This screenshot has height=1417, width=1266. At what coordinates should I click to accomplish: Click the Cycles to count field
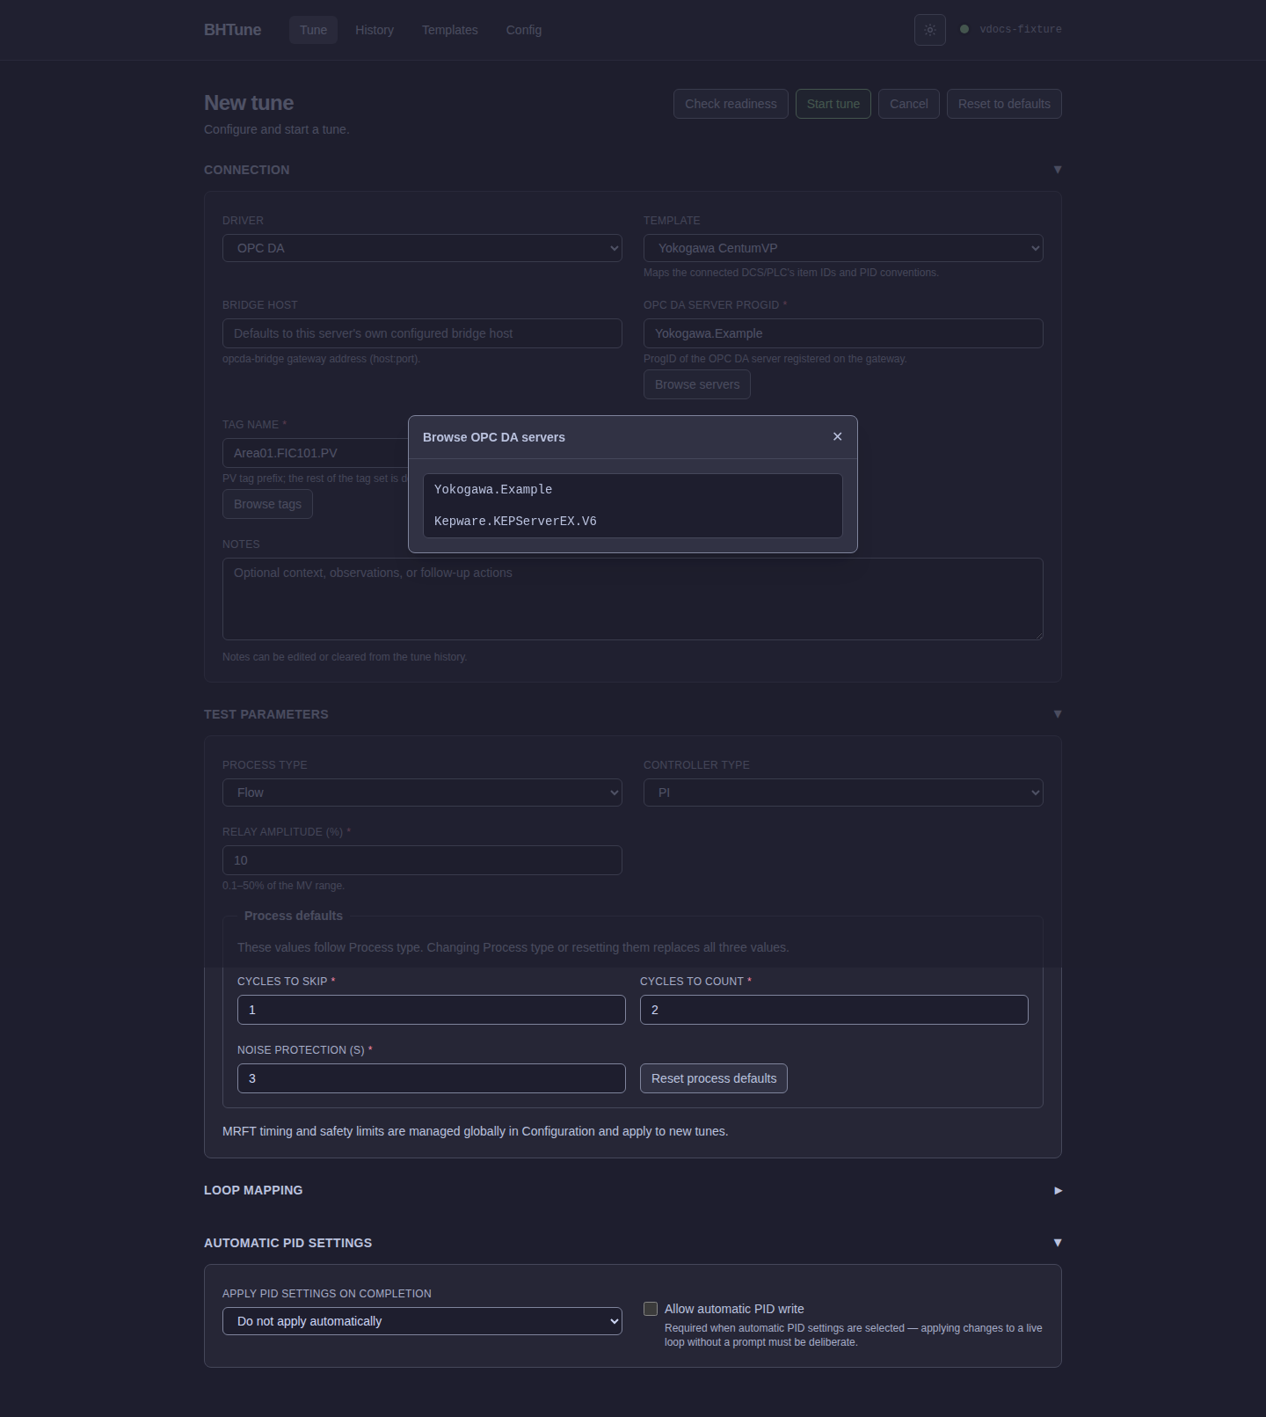(834, 1010)
